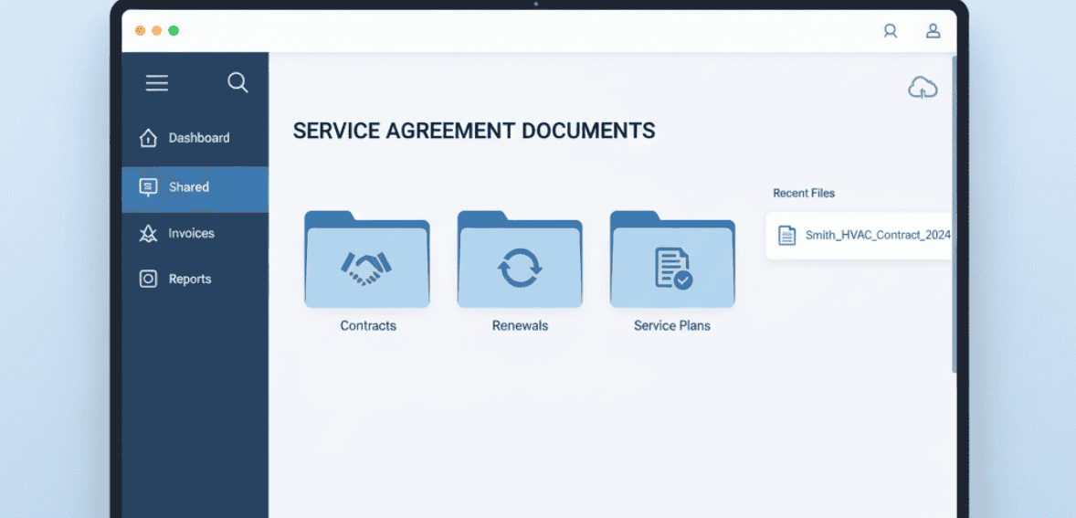Image resolution: width=1076 pixels, height=518 pixels.
Task: Open Invoices from sidebar
Action: [195, 233]
